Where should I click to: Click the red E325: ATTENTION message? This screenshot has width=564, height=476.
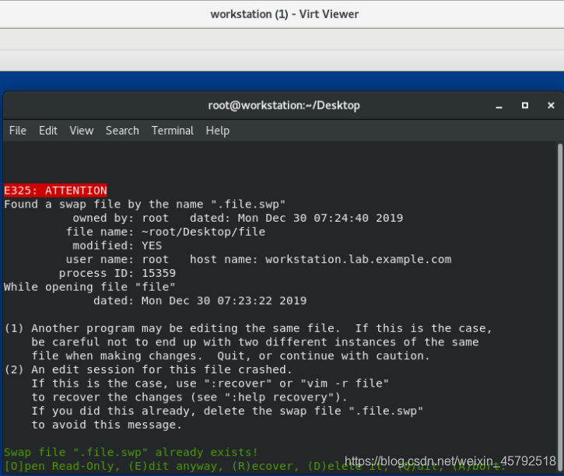(x=55, y=191)
